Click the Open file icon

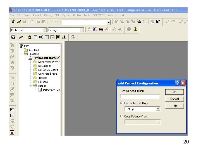pos(19,22)
